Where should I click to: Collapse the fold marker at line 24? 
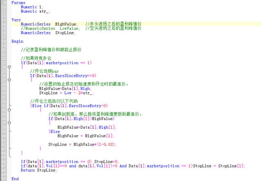9,67
